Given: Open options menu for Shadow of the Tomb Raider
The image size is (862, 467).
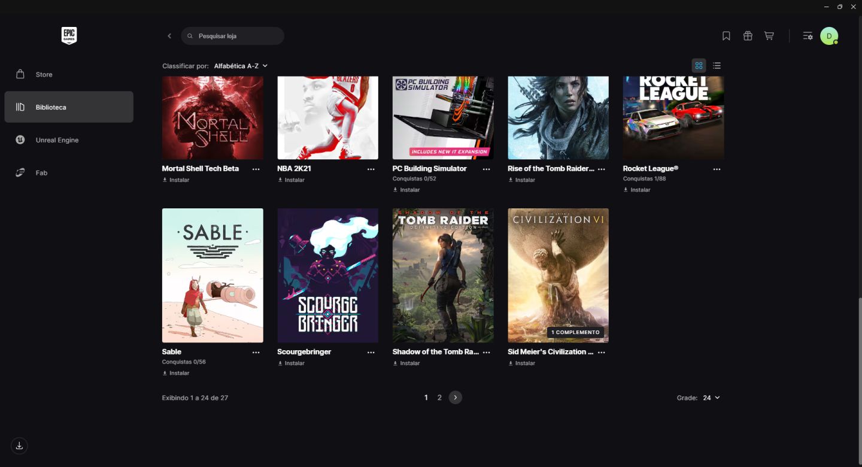Looking at the screenshot, I should (487, 353).
